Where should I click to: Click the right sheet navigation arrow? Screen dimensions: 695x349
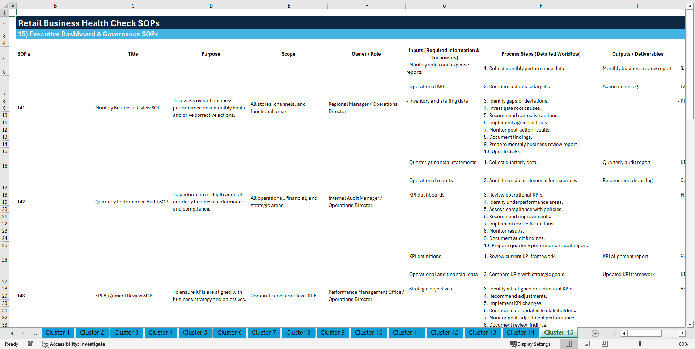23,333
